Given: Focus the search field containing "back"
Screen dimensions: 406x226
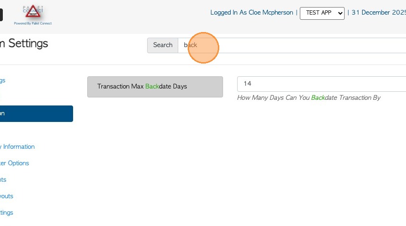Looking at the screenshot, I should (x=292, y=45).
